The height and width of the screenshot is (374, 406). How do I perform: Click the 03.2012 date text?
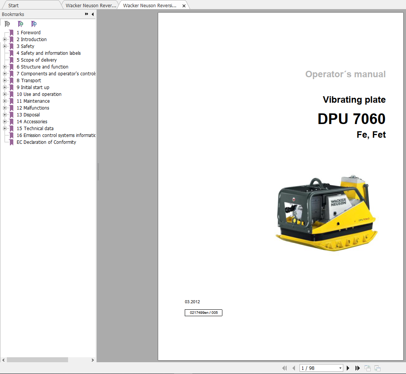tap(192, 302)
